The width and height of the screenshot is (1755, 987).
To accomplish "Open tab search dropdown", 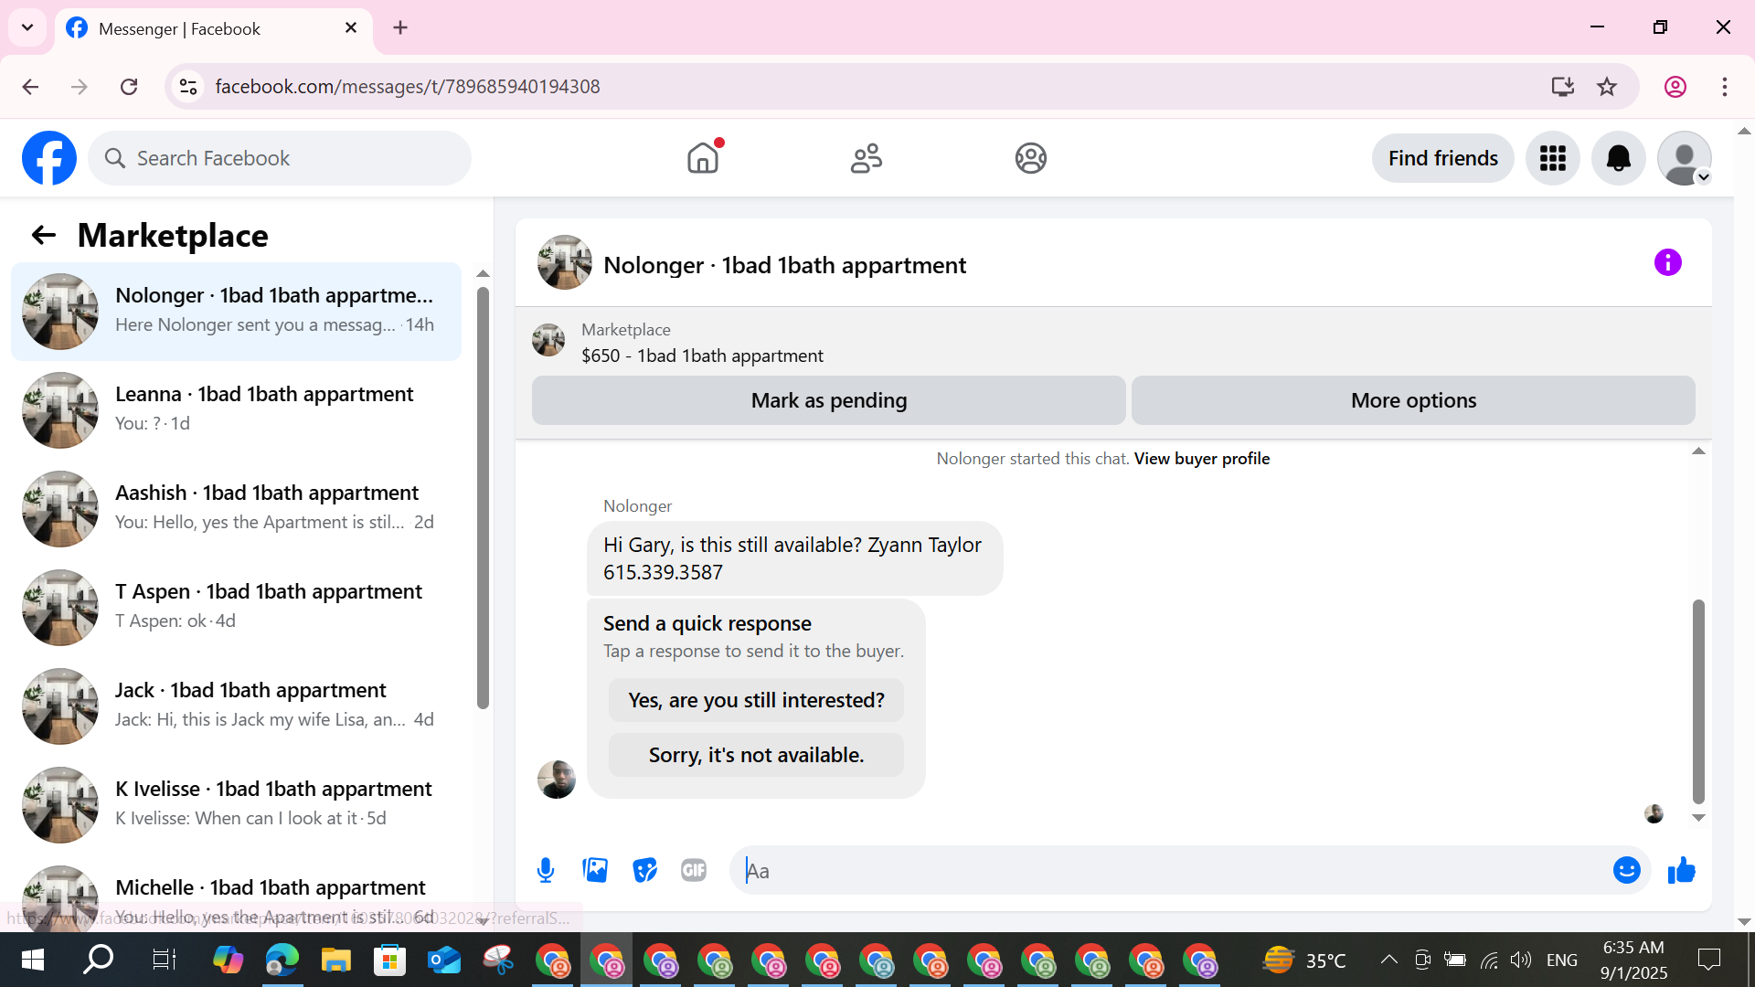I will click(27, 27).
